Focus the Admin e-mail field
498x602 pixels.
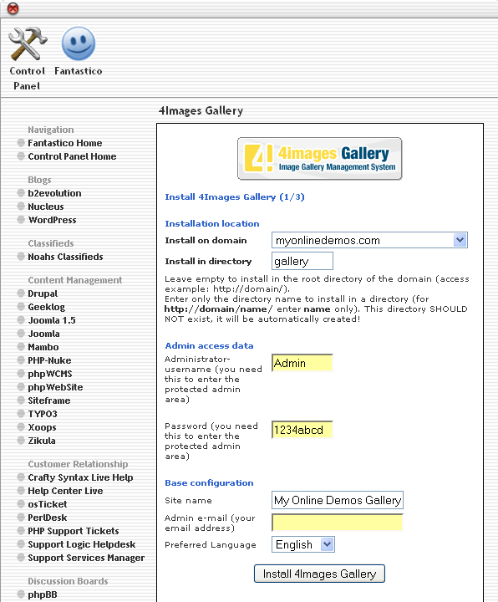pyautogui.click(x=338, y=522)
